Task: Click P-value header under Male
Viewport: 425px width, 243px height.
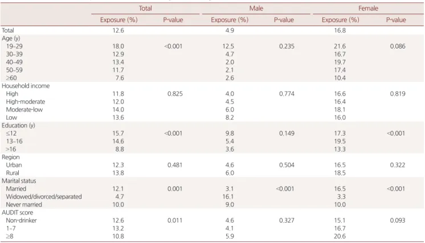Action: click(284, 20)
